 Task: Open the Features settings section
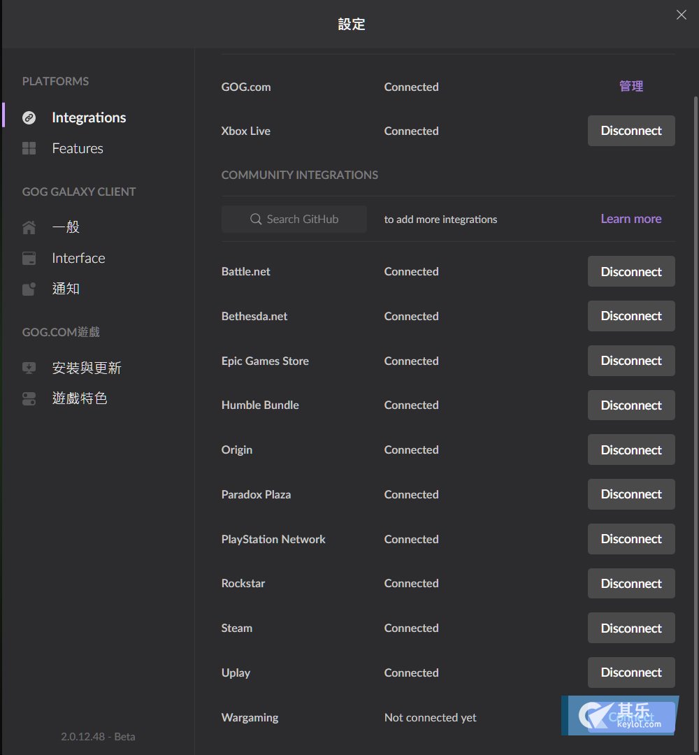pyautogui.click(x=78, y=148)
